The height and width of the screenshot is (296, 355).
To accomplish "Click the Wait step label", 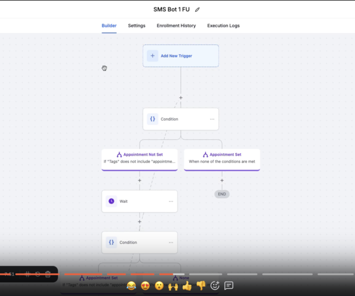I will point(123,201).
